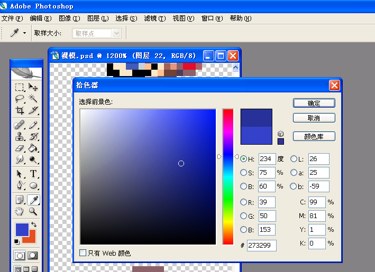Select the Ellipse shape tool
This screenshot has width=375, height=272.
tap(33, 185)
